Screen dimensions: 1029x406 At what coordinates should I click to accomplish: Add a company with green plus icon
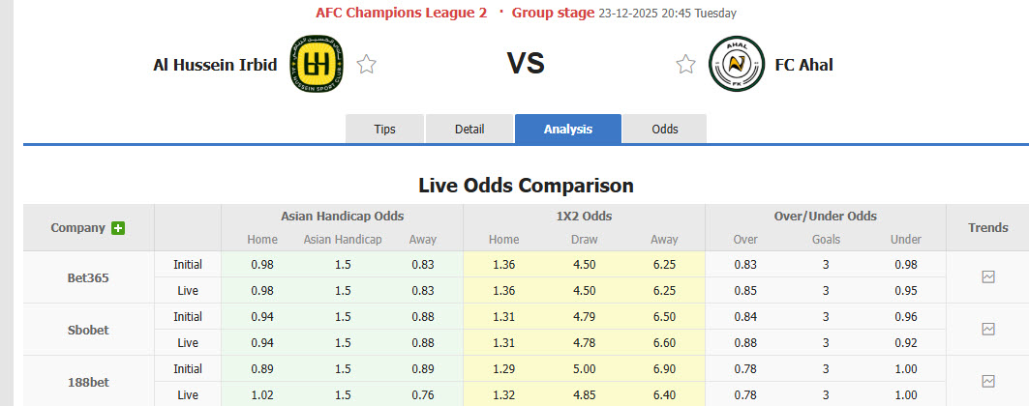point(118,228)
